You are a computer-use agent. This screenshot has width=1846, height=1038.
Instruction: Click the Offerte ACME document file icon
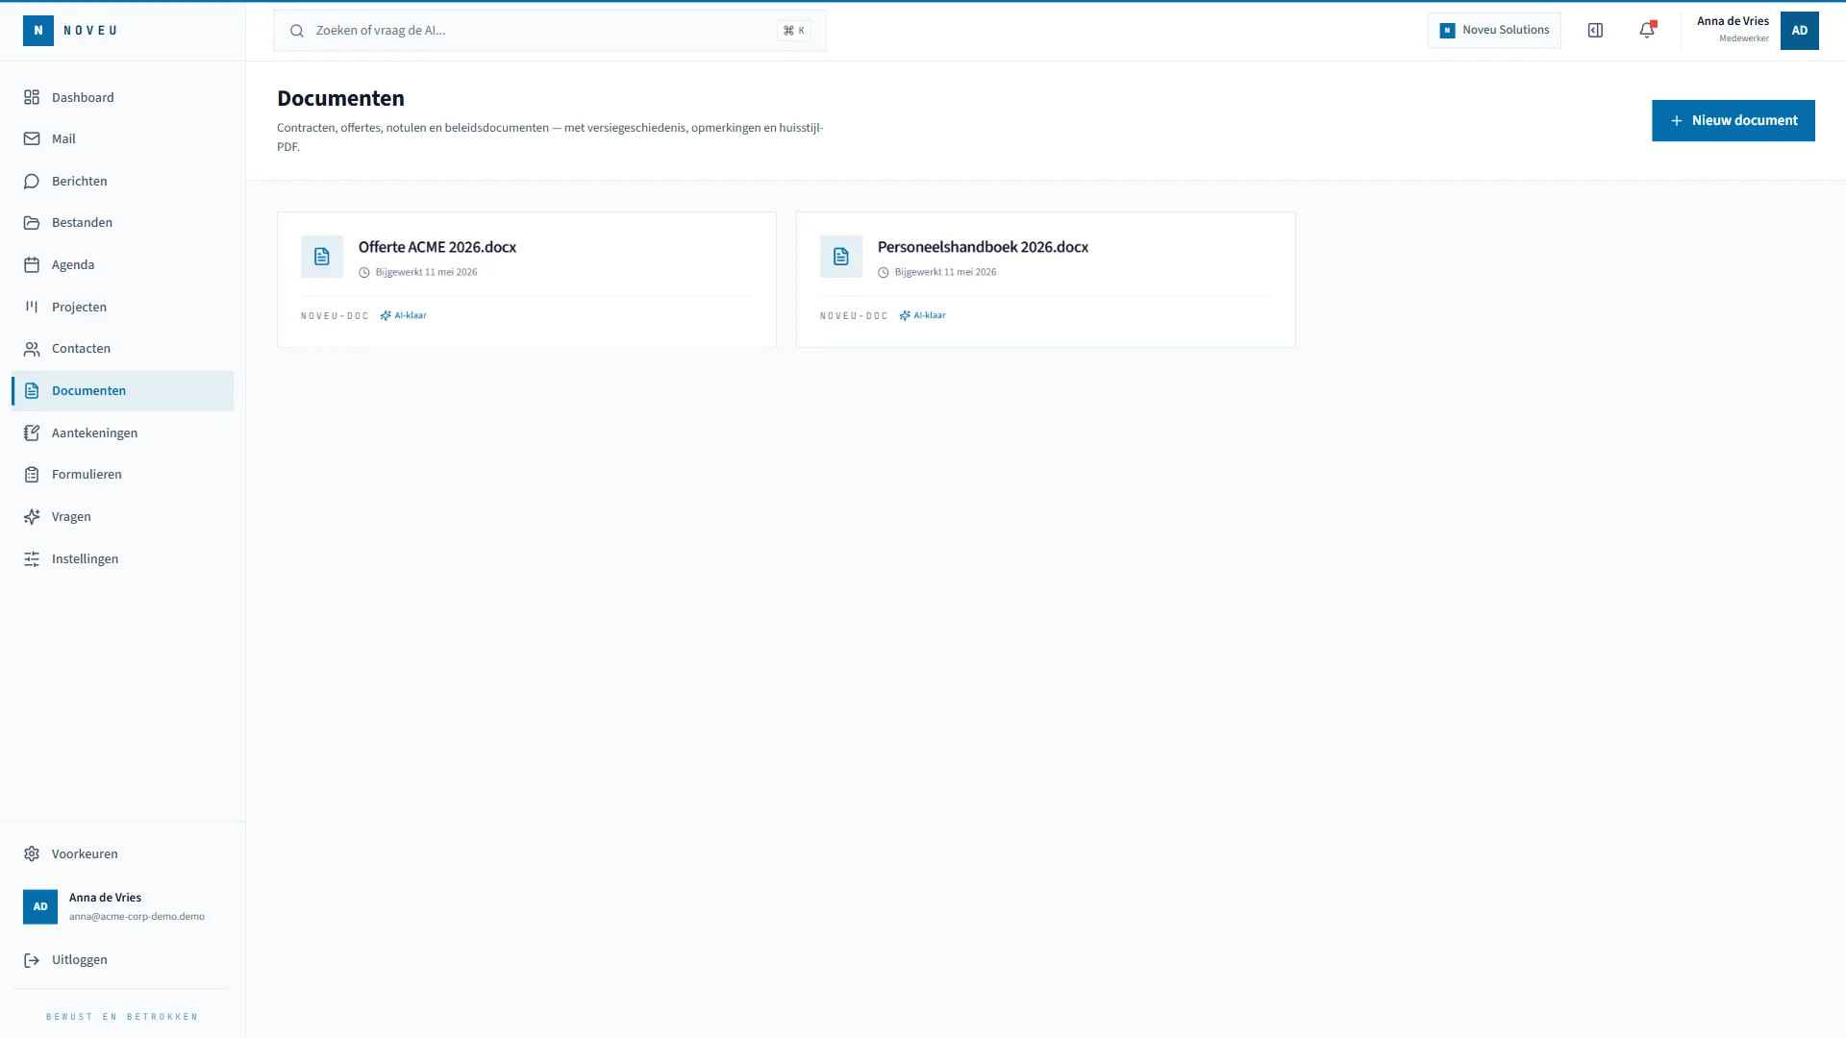click(x=322, y=257)
